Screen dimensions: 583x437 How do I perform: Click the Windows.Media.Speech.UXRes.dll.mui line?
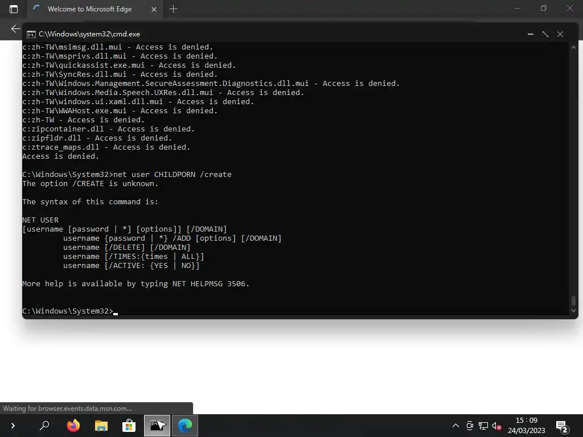163,93
